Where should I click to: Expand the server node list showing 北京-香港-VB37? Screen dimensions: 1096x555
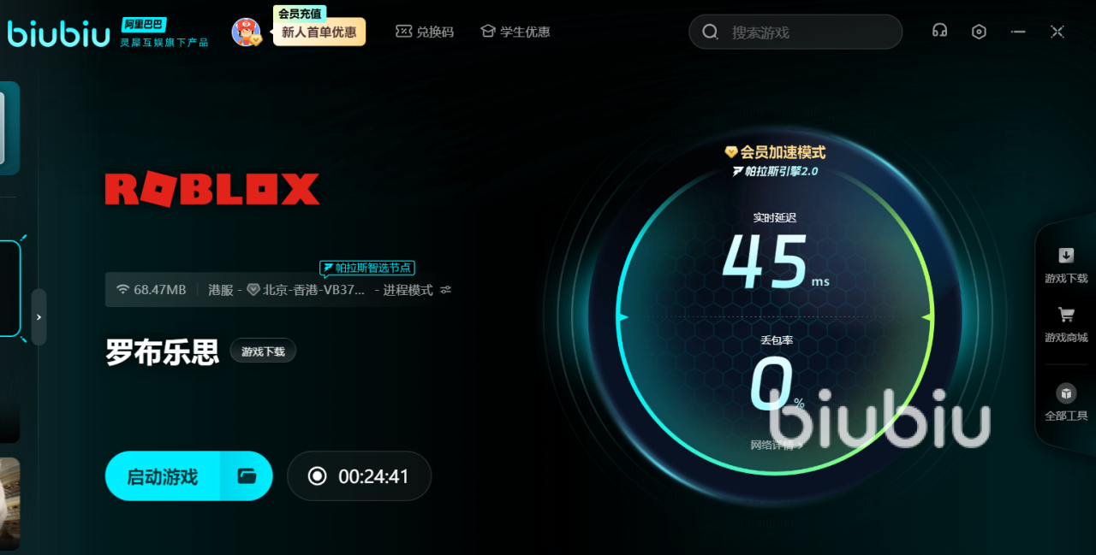(x=313, y=290)
